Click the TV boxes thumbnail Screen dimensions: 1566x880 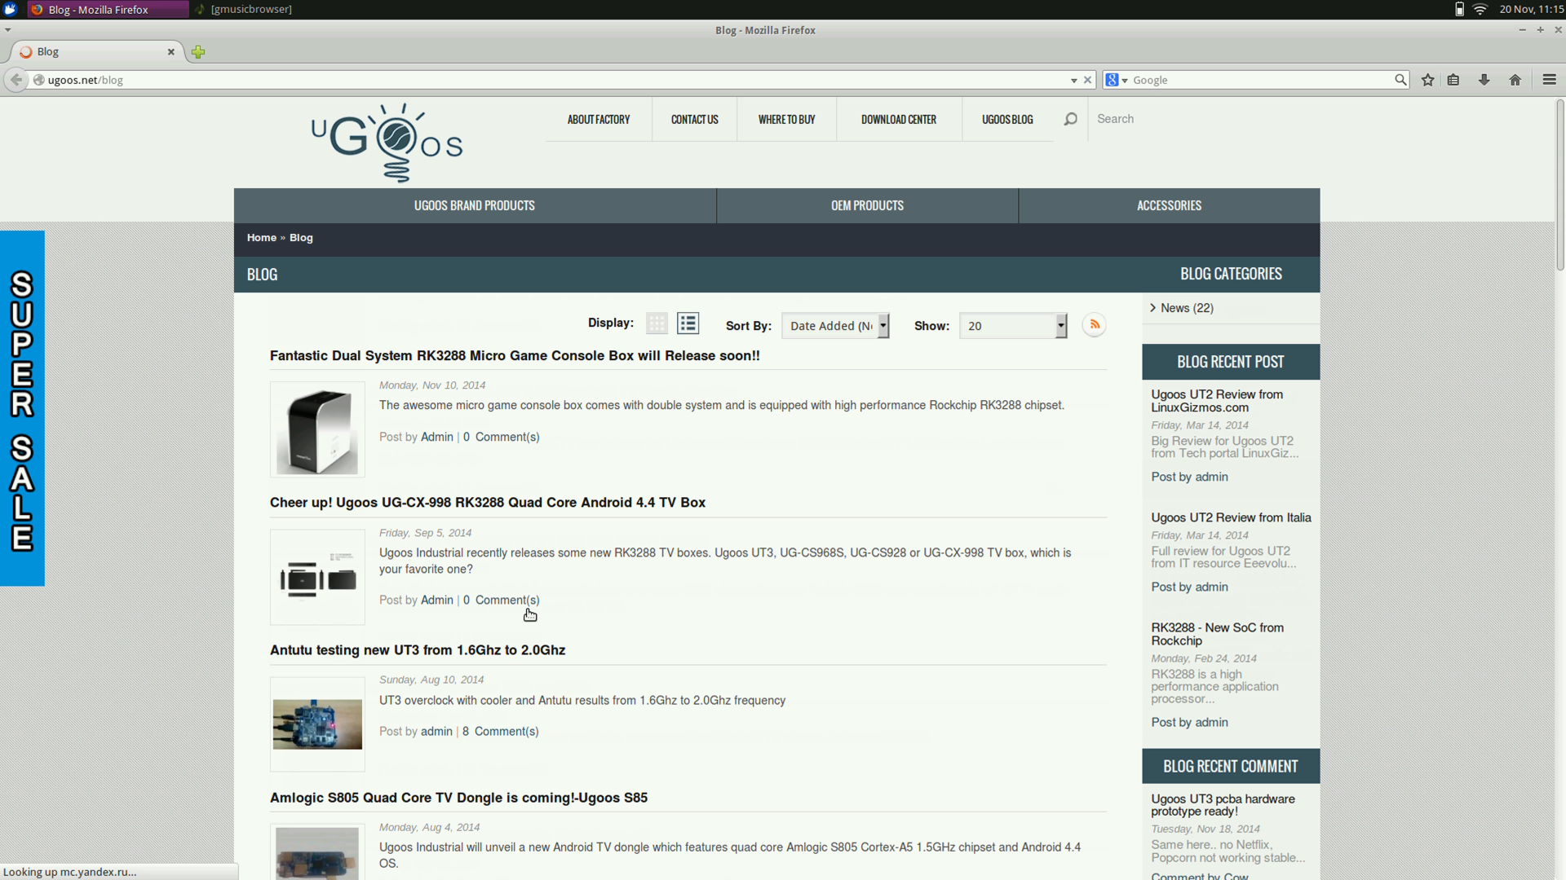tap(317, 577)
